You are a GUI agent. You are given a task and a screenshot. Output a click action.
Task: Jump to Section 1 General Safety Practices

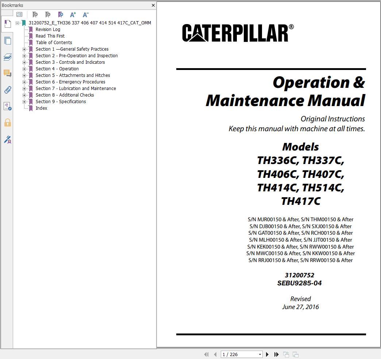point(72,49)
